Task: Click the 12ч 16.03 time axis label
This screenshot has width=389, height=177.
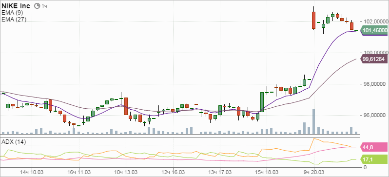Action: [173, 172]
